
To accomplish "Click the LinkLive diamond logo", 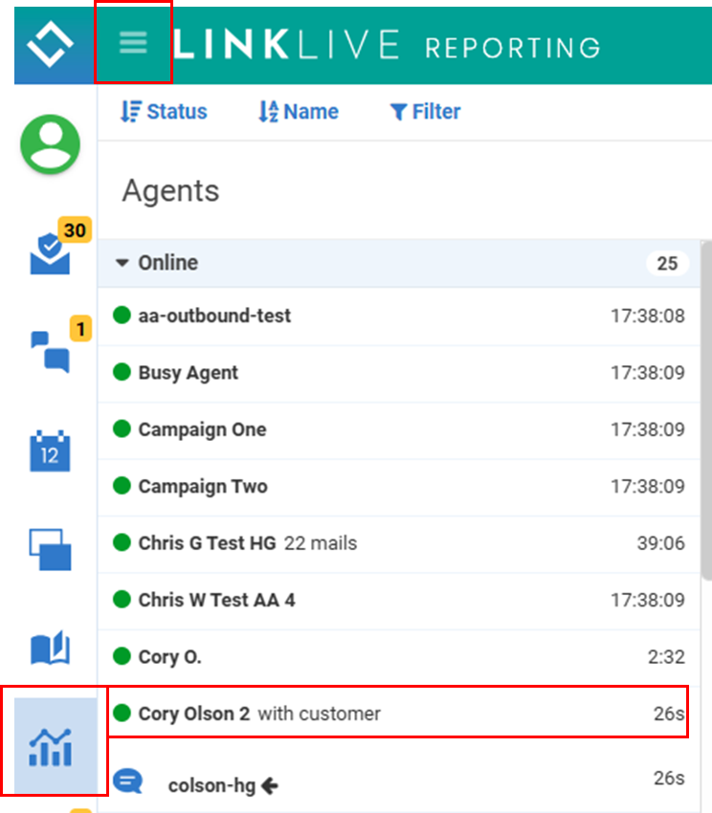I will coord(49,44).
